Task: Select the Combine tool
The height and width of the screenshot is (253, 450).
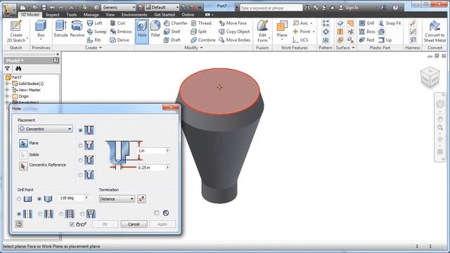Action: click(x=203, y=40)
